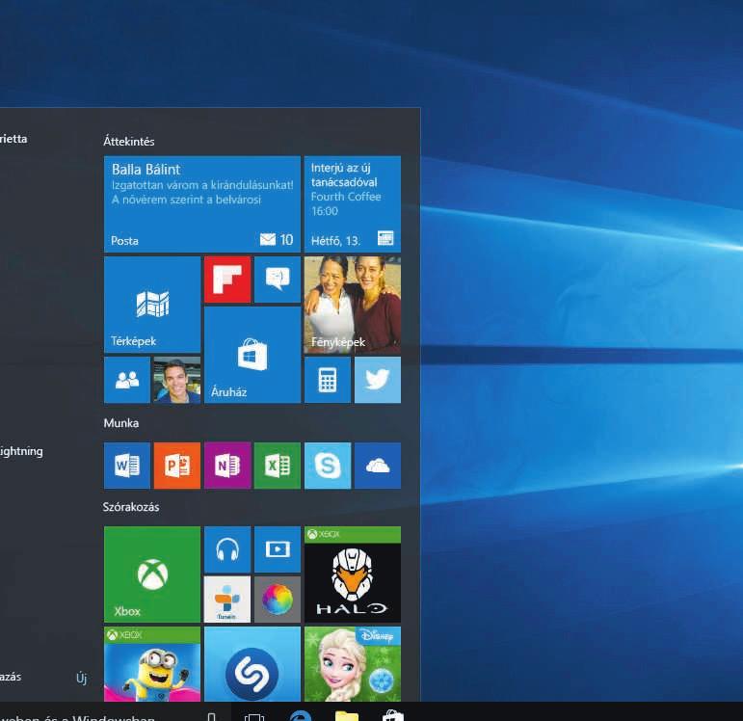Open the Fényképek photos tile
The height and width of the screenshot is (721, 743).
click(x=352, y=305)
